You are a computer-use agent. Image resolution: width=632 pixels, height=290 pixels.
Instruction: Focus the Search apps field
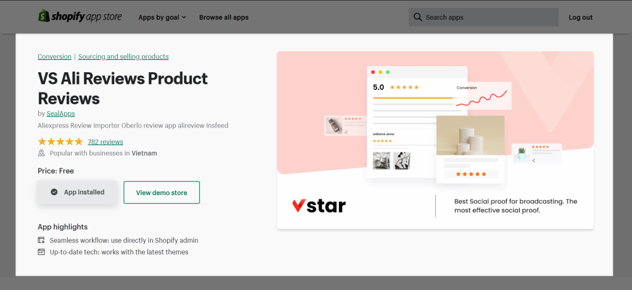click(484, 17)
